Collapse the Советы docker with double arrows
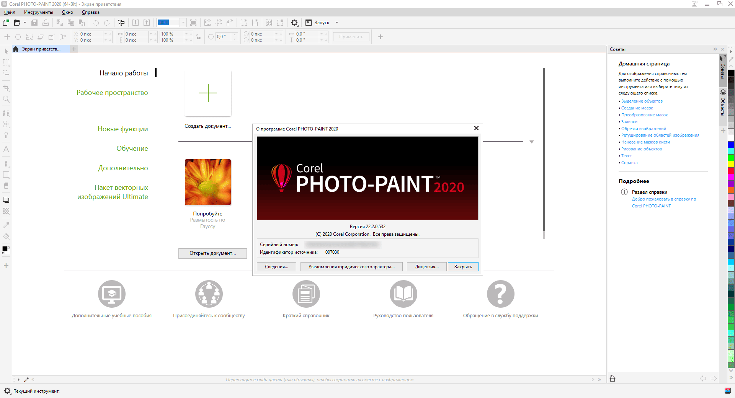Image resolution: width=735 pixels, height=398 pixels. [715, 49]
